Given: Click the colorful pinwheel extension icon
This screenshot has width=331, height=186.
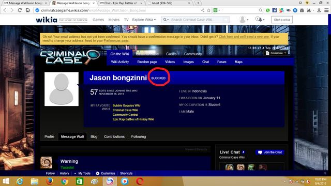Looking at the screenshot, I should [x=281, y=10].
